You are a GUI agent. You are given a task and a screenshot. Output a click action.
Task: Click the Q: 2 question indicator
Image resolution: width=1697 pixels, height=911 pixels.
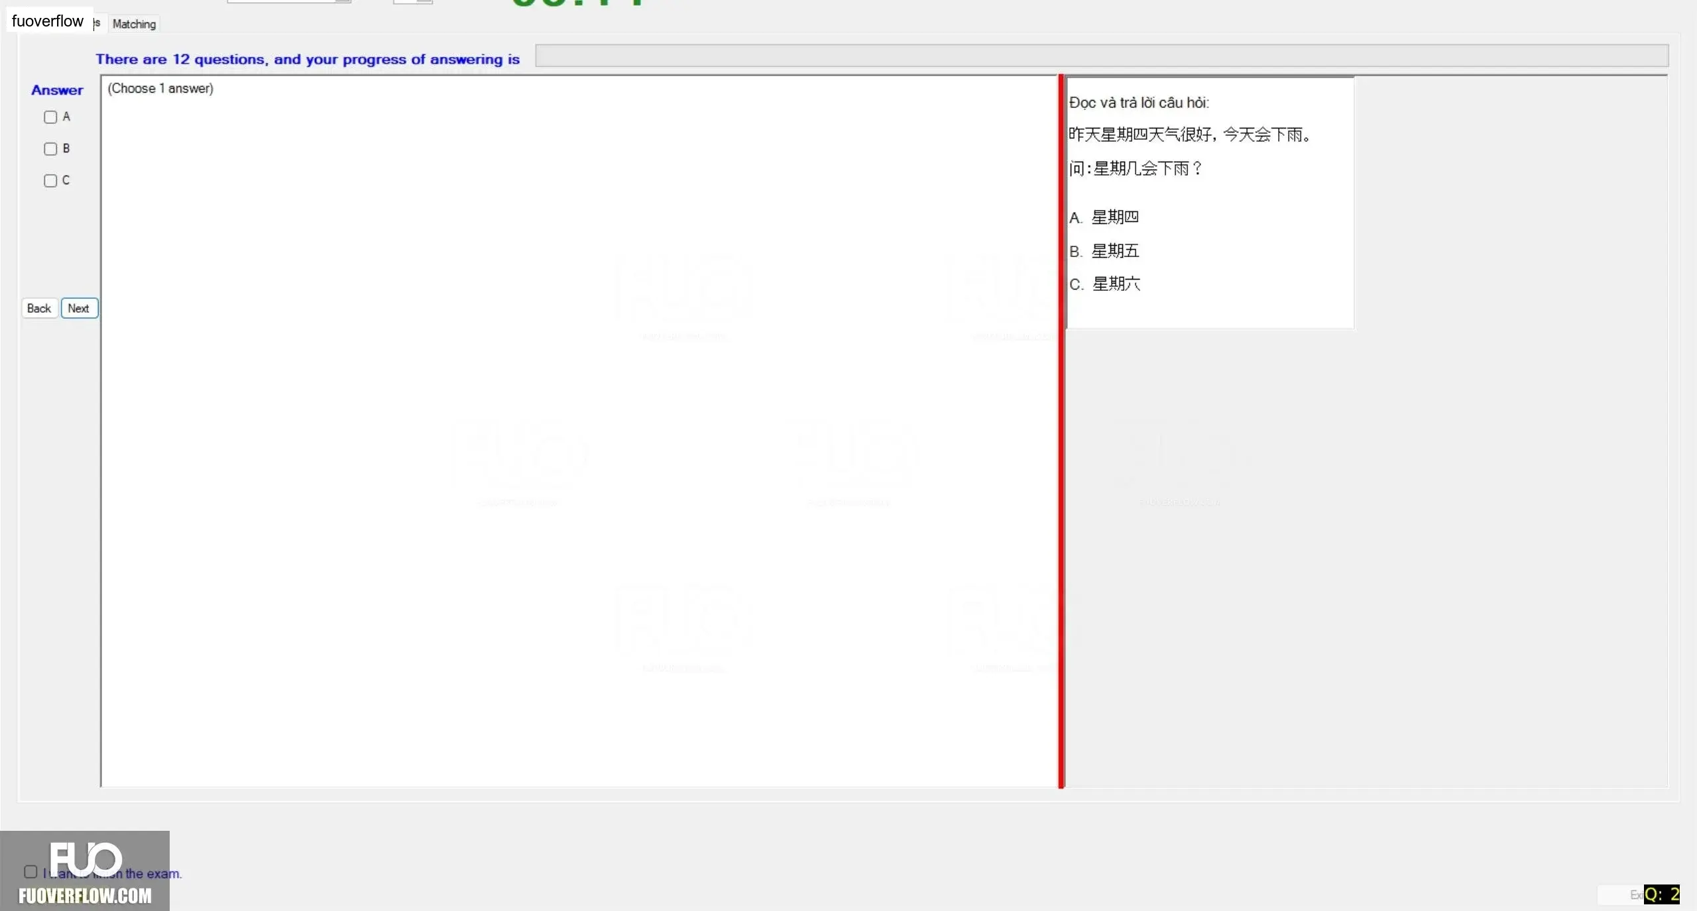[x=1661, y=894]
